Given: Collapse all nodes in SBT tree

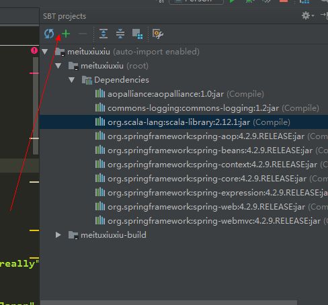Looking at the screenshot, I should coord(120,34).
